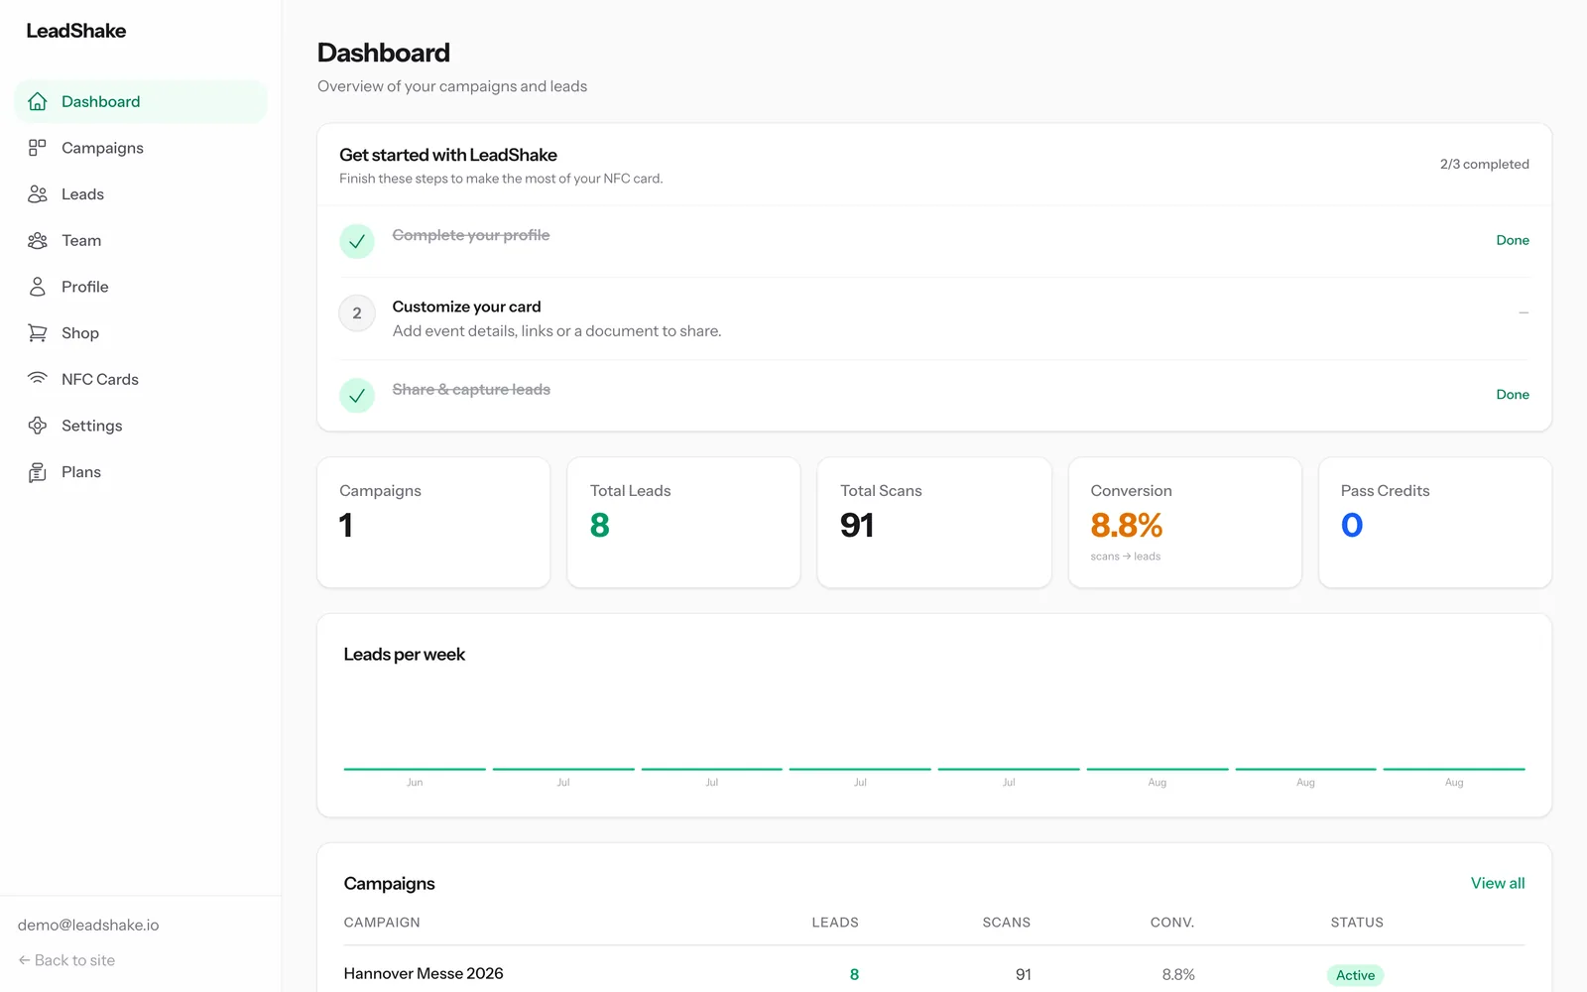The image size is (1587, 992).
Task: Click View all campaigns link
Action: 1498,883
